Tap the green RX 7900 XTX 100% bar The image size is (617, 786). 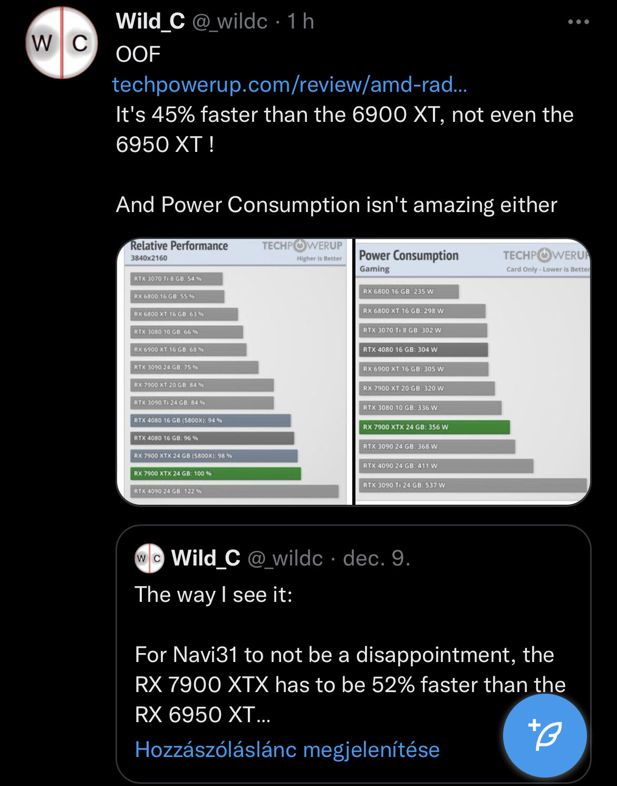[x=216, y=473]
